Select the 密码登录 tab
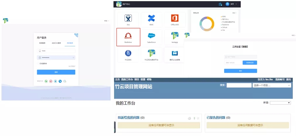Screen dimensions: 296x136 click(x=70, y=43)
